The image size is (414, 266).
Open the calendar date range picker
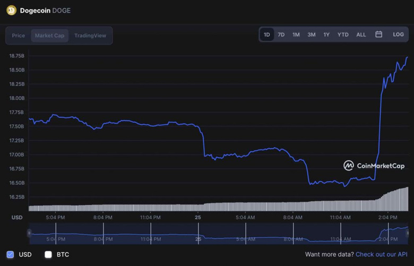pyautogui.click(x=378, y=35)
